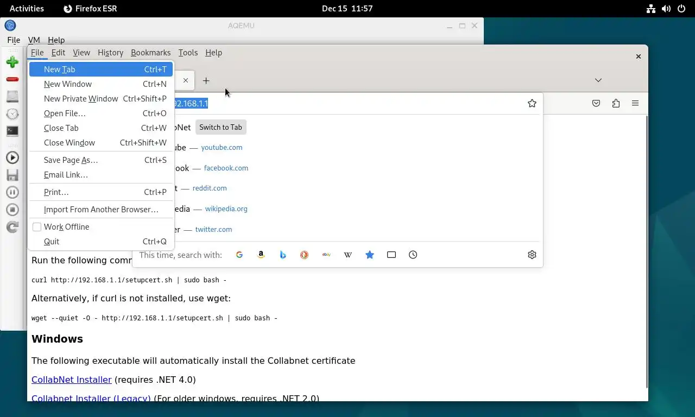Viewport: 695px width, 417px height.
Task: Open the Firefox Tools menu
Action: 188,53
